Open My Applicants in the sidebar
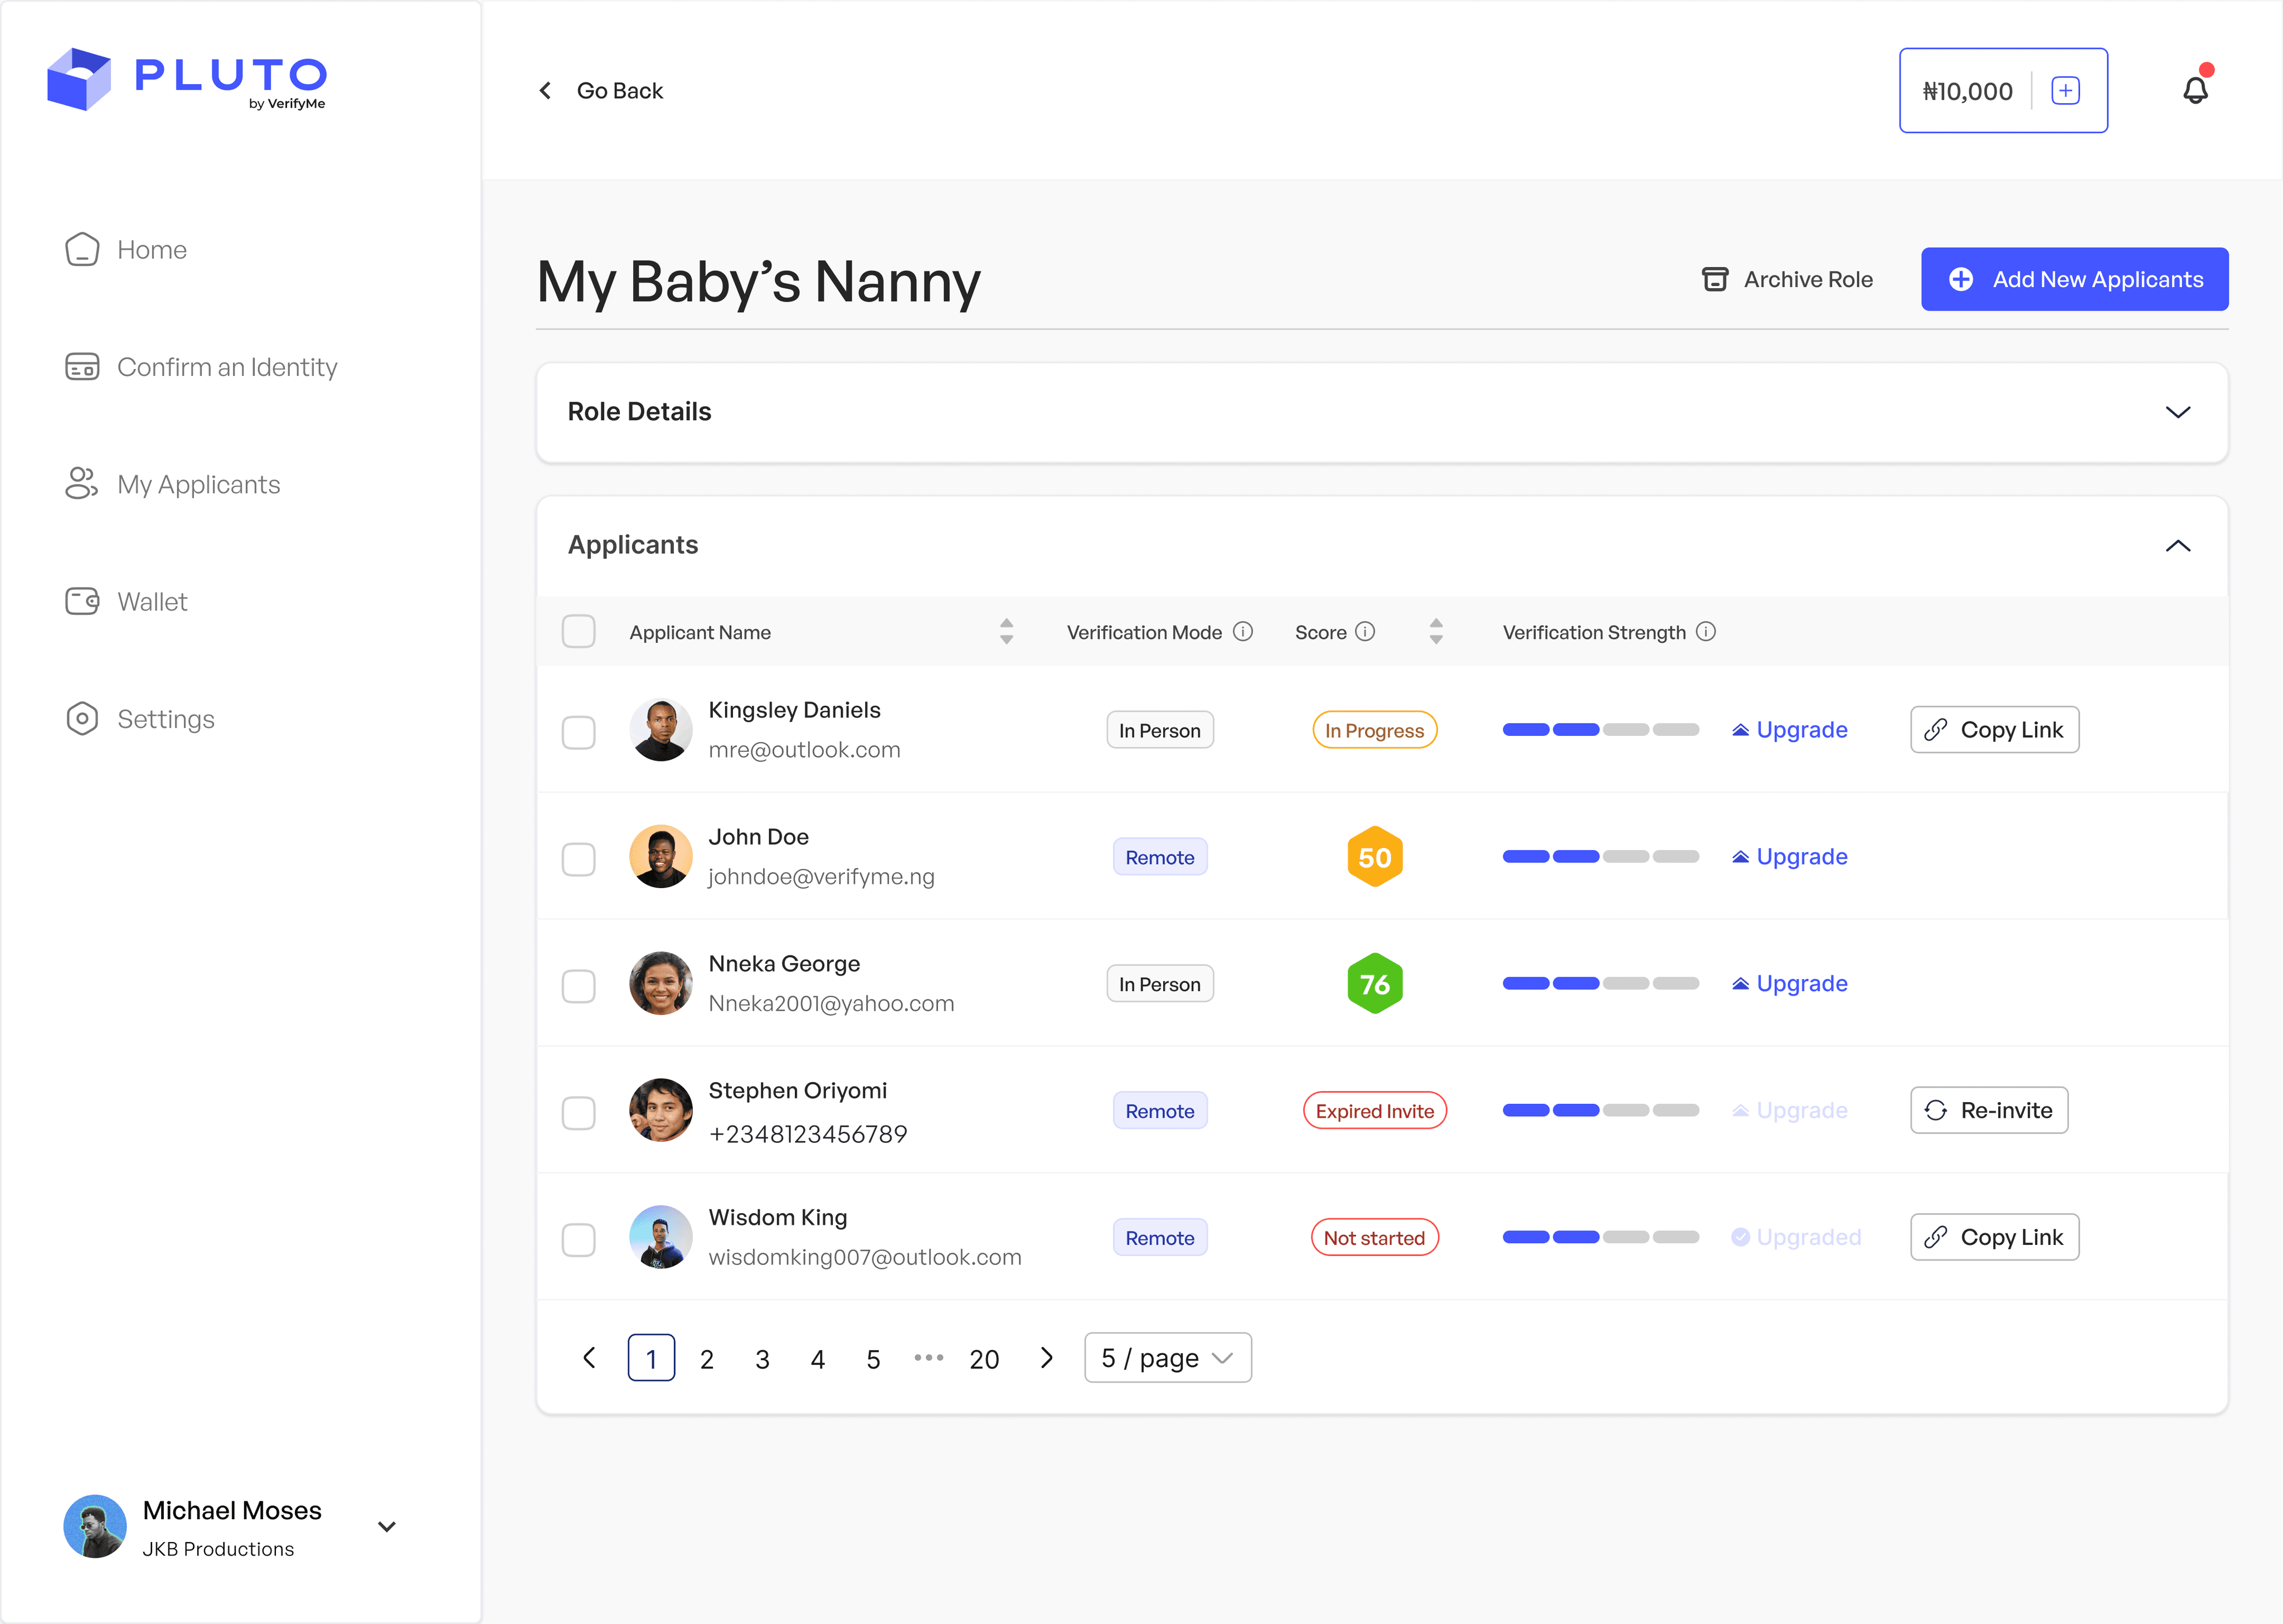Image resolution: width=2283 pixels, height=1624 pixels. 198,485
